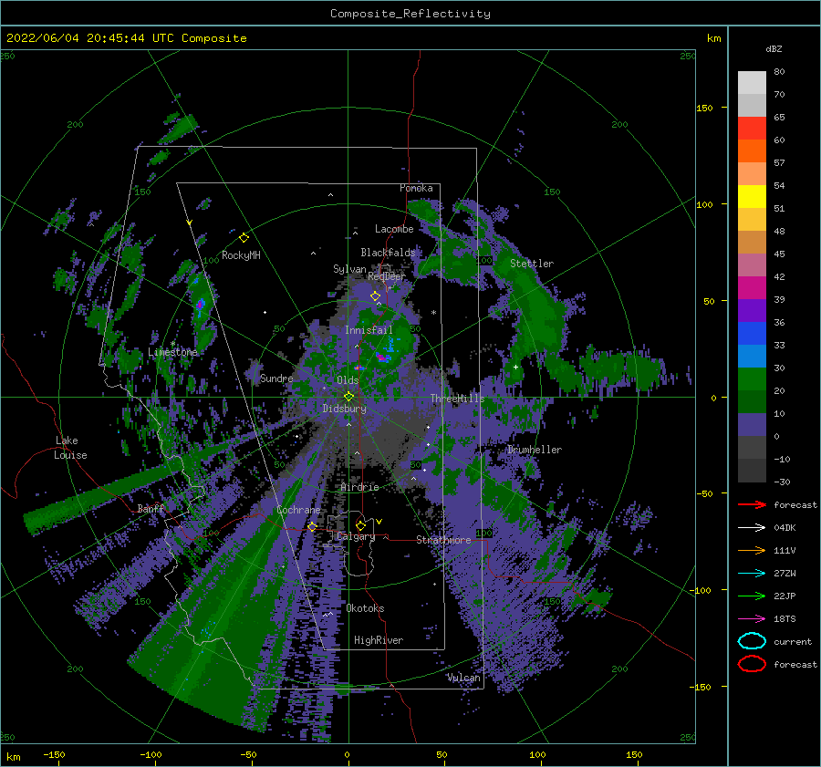Viewport: 821px width, 767px height.
Task: Click the green 22JP arrow in legend
Action: click(752, 596)
